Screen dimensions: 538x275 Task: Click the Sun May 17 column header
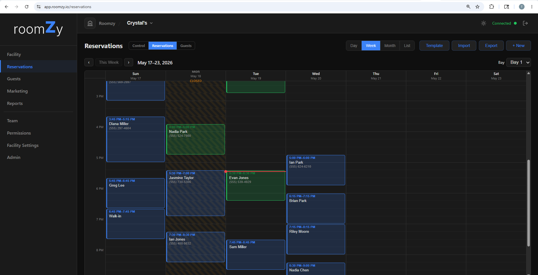tap(136, 76)
